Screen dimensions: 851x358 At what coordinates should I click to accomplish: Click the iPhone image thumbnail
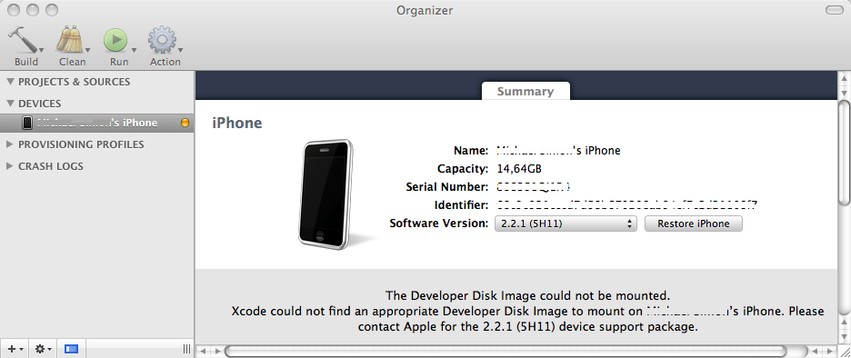tap(326, 194)
